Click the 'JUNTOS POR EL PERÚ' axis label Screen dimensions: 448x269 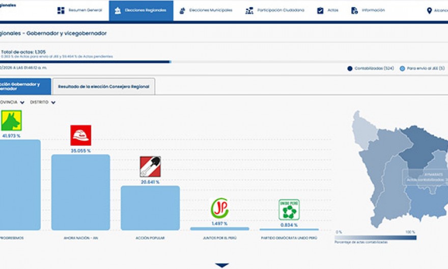coord(219,238)
